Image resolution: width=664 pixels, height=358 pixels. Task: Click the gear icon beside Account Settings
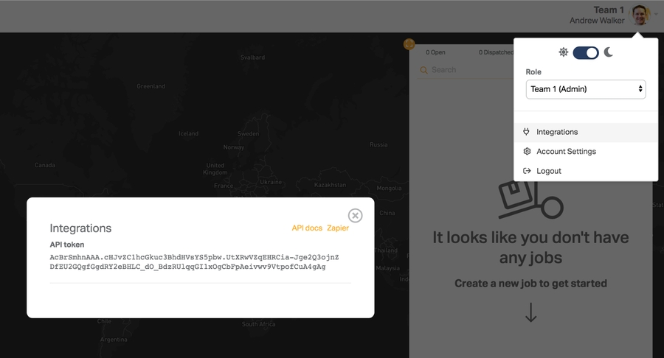527,151
